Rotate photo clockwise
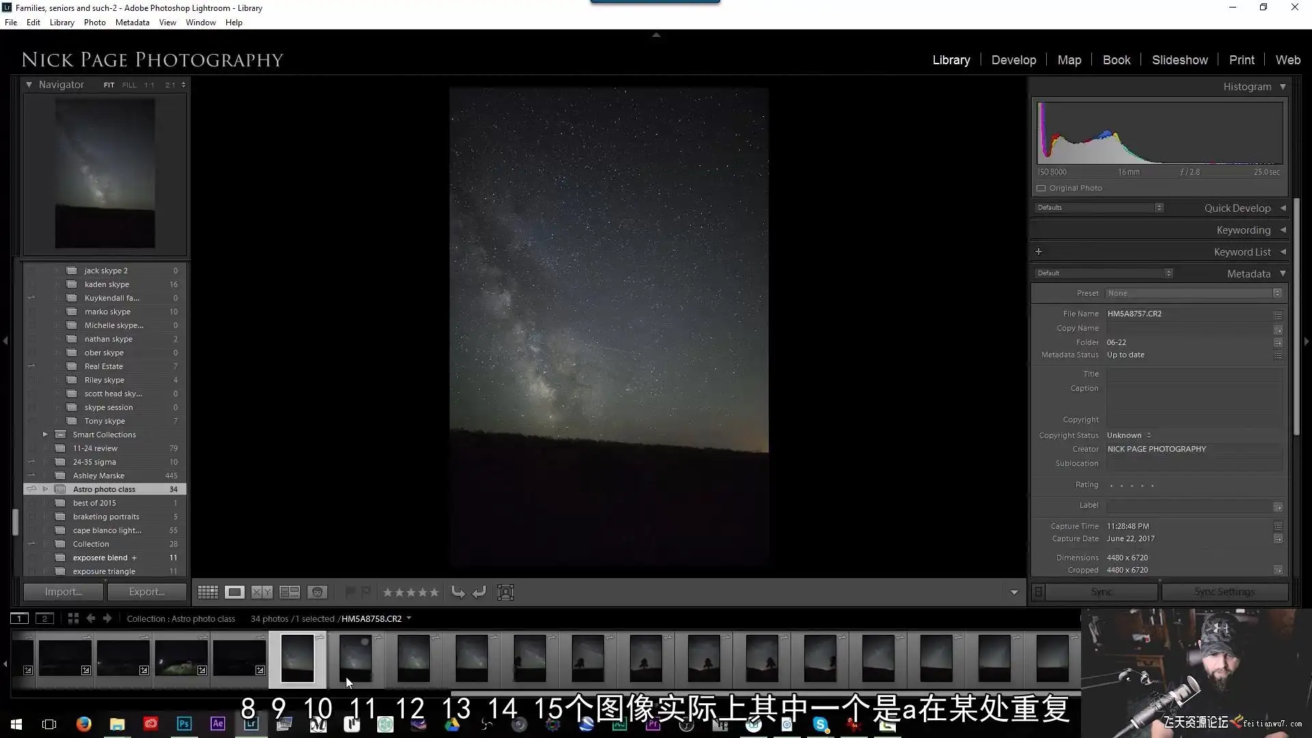The width and height of the screenshot is (1312, 738). coord(480,592)
